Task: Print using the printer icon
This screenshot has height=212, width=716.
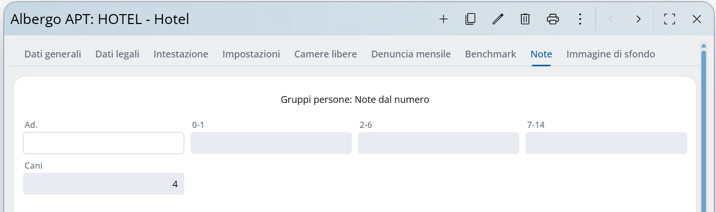Action: click(x=553, y=19)
